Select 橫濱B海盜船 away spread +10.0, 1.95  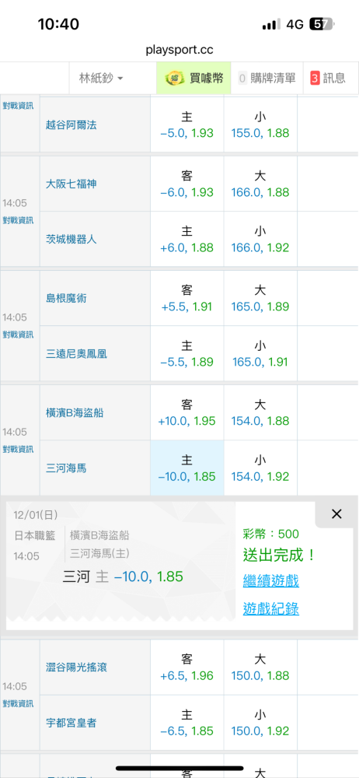point(187,413)
